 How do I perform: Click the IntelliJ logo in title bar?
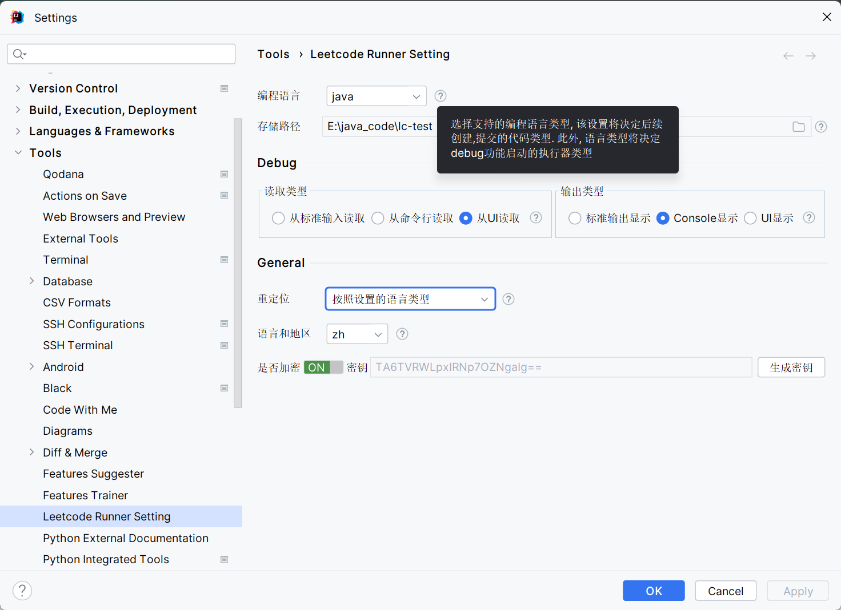(17, 17)
